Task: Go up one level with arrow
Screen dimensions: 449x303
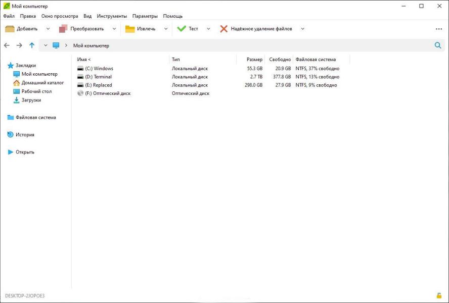Action: tap(32, 45)
